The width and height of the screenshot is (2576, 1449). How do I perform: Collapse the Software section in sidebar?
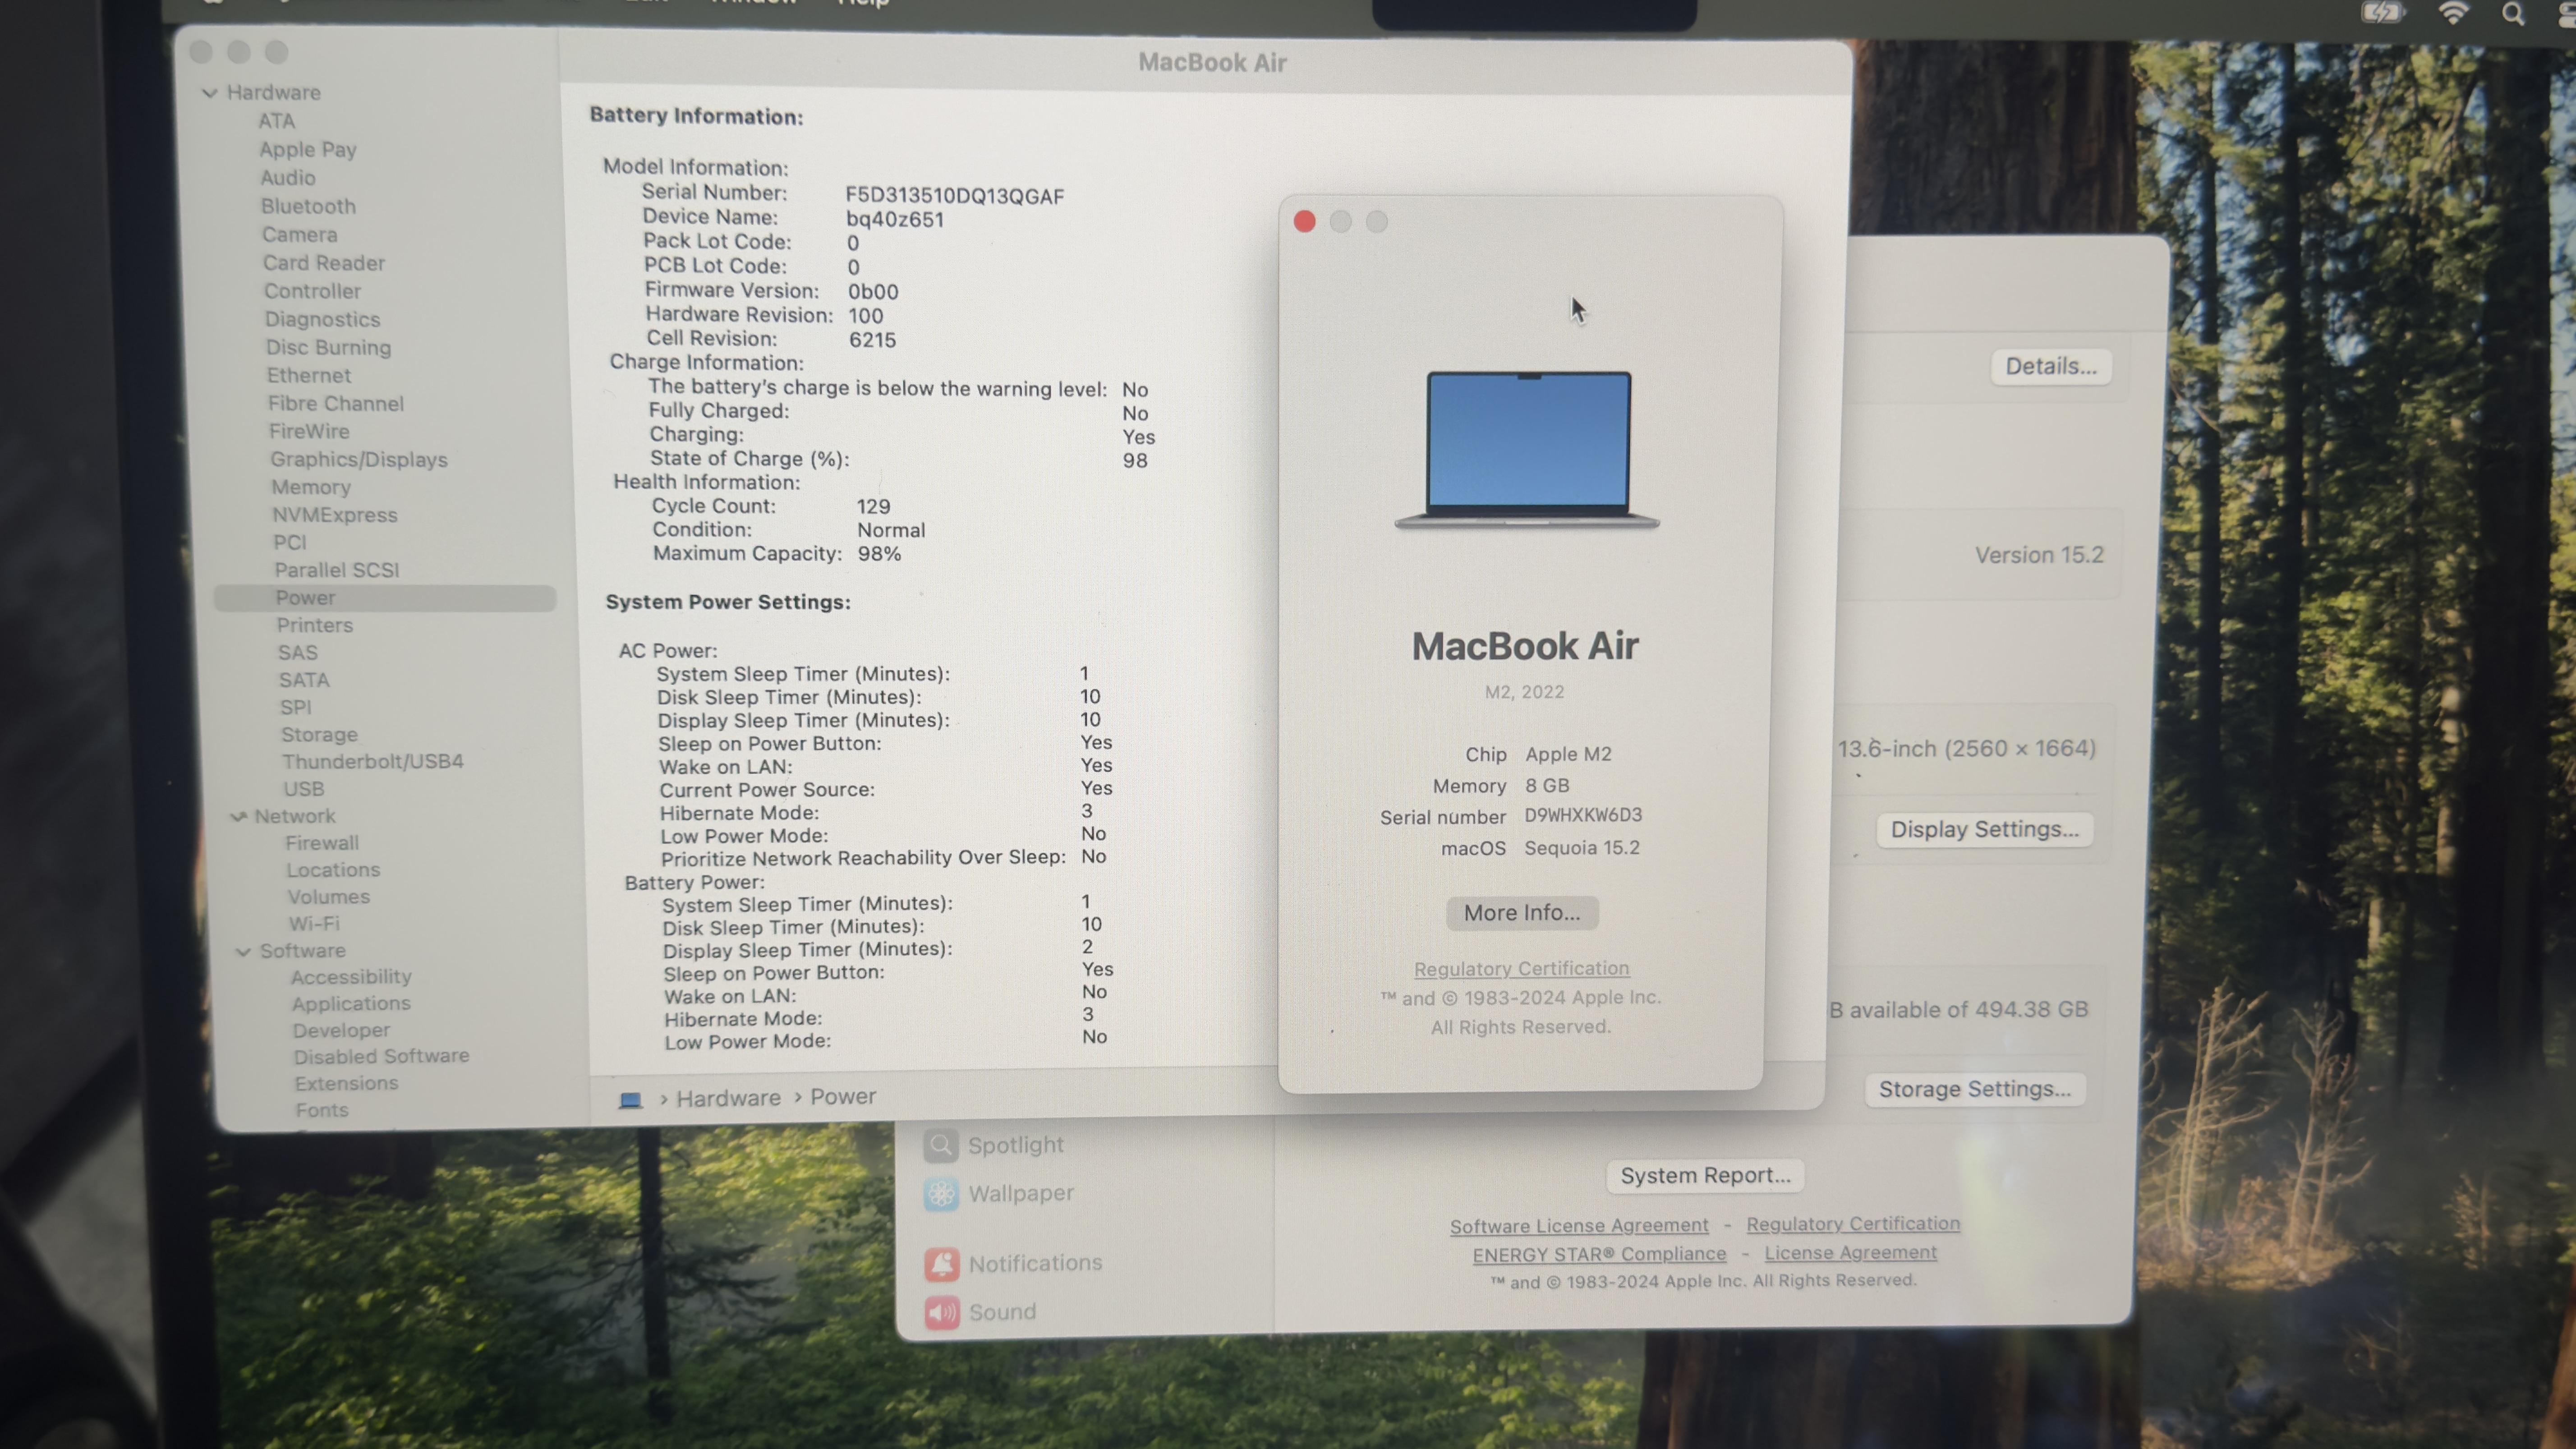243,952
